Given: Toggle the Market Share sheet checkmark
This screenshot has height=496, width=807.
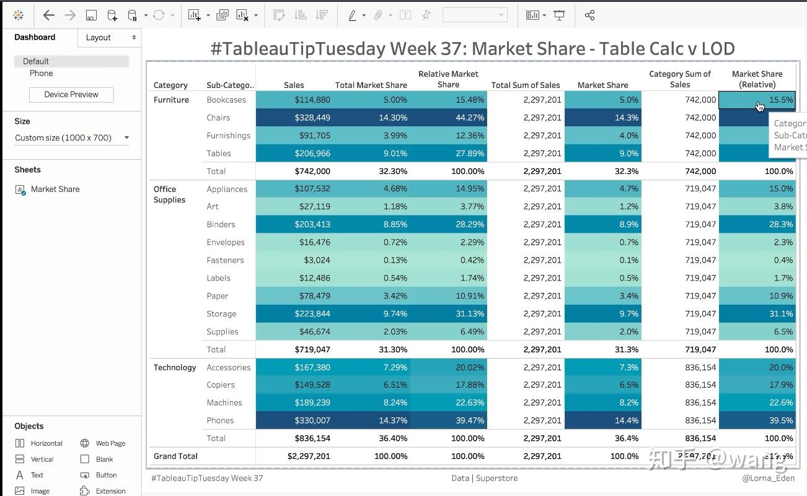Looking at the screenshot, I should (x=24, y=192).
